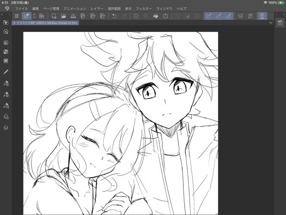
Task: Open the 編集 menu
Action: [36, 8]
